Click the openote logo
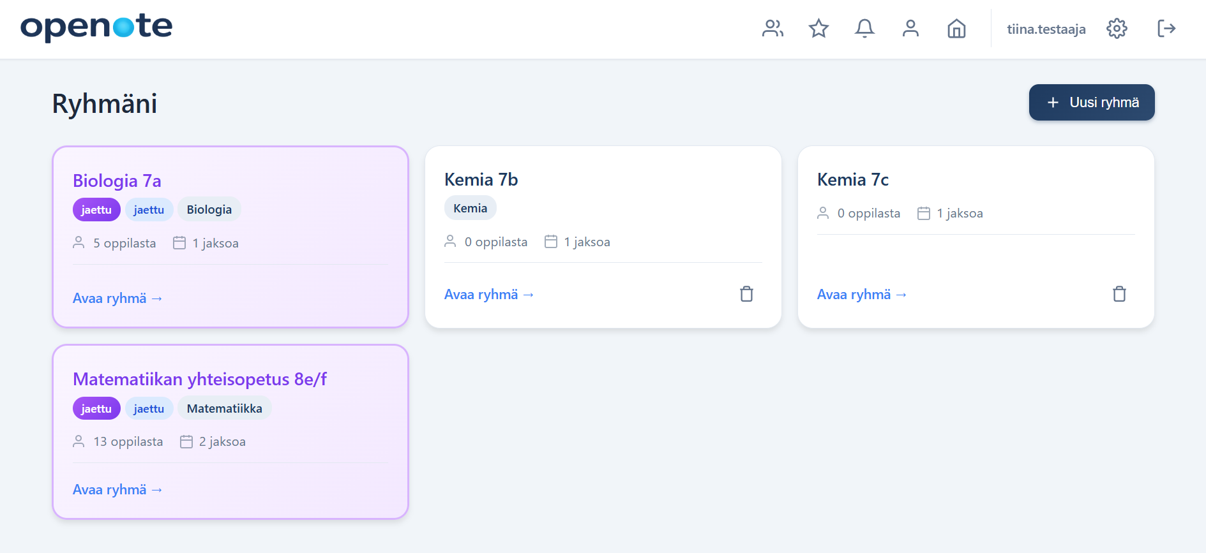 click(x=96, y=27)
